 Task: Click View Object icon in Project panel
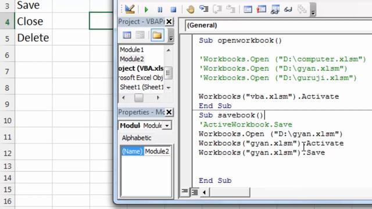click(x=140, y=35)
